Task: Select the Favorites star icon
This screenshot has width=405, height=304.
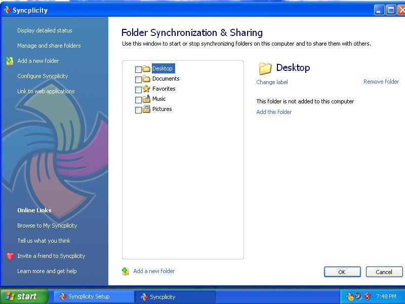Action: click(147, 89)
